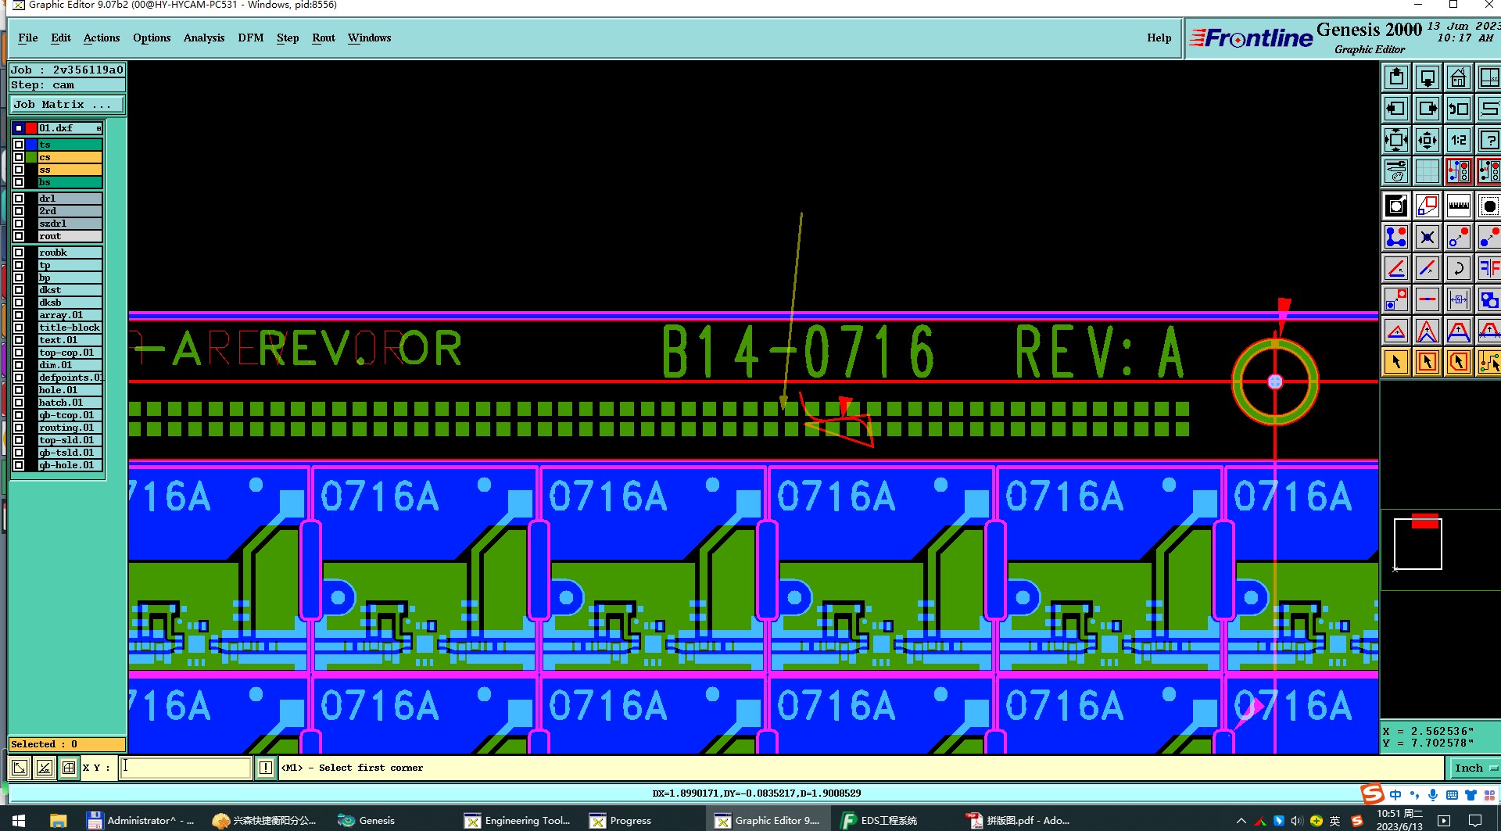Switch to Progress taskbar window
Screen dimensions: 1501x831
[x=622, y=820]
